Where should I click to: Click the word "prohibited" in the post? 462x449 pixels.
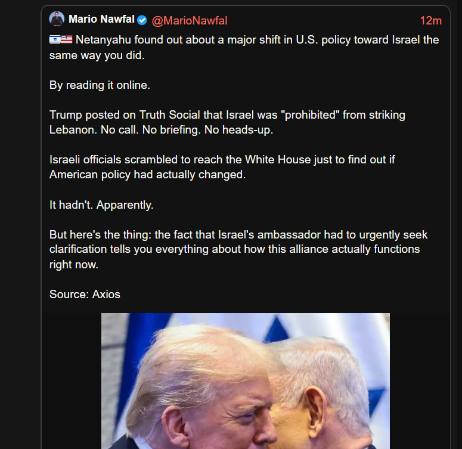coord(310,115)
